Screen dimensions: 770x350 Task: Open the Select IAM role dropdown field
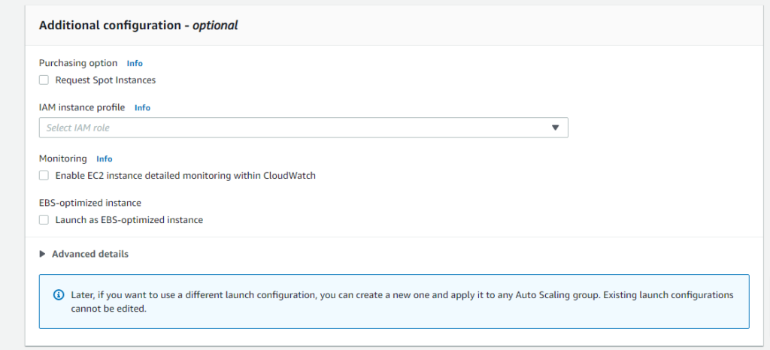304,128
